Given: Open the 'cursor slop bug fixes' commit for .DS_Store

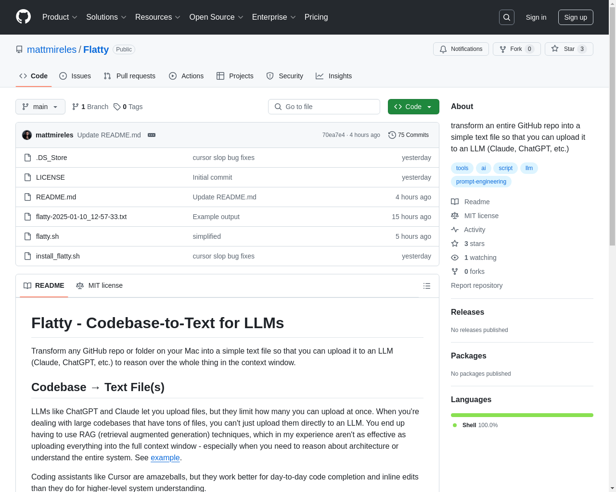Looking at the screenshot, I should [x=223, y=158].
